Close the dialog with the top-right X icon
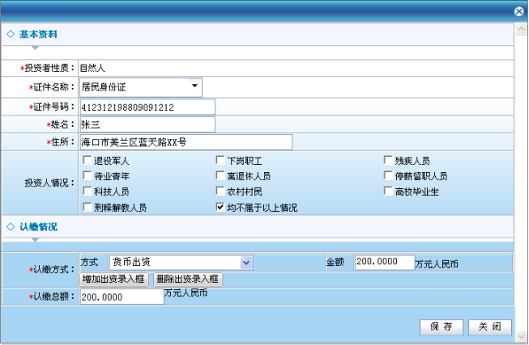The width and height of the screenshot is (529, 345). coord(518,11)
